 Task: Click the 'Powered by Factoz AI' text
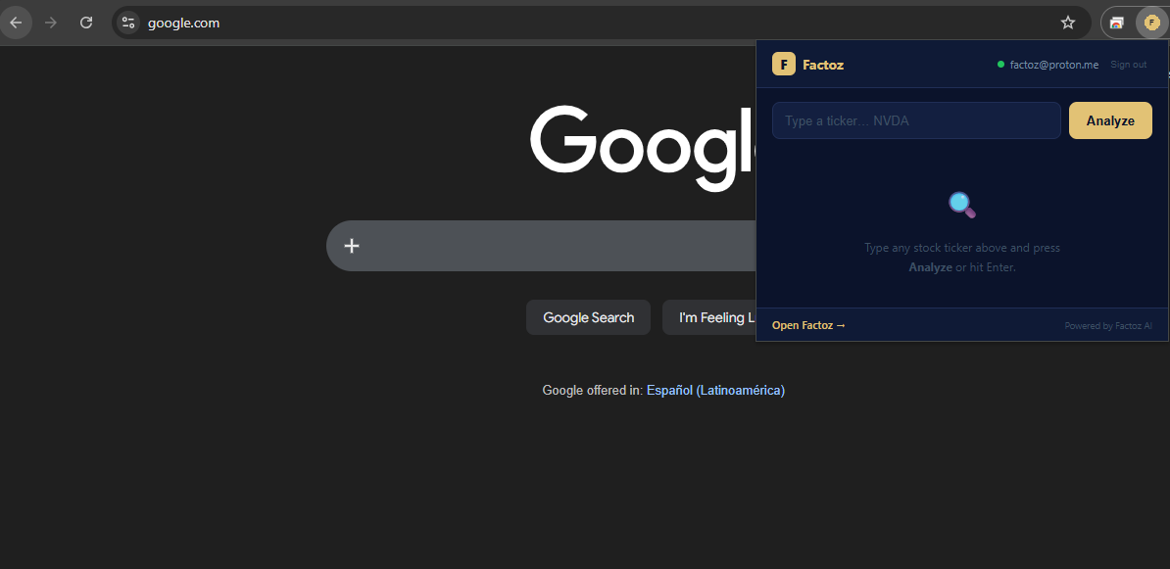1108,325
